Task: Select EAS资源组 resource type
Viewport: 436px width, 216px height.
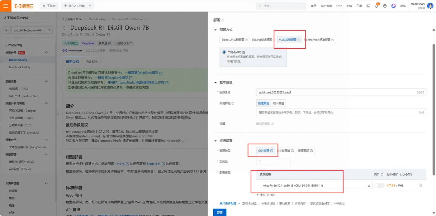Action: pyautogui.click(x=286, y=151)
